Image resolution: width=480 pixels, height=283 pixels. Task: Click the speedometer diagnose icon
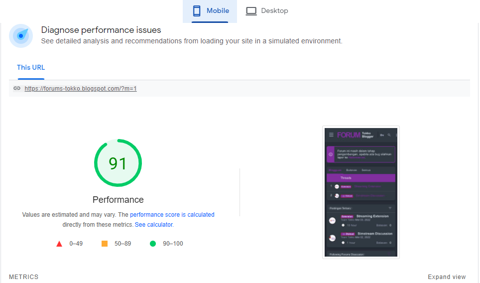click(21, 36)
